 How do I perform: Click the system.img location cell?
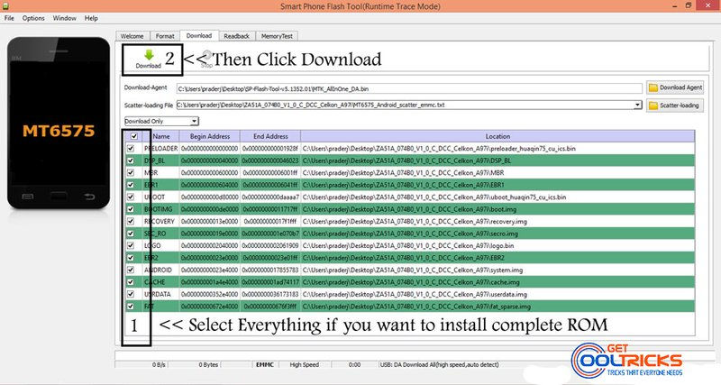tap(497, 270)
